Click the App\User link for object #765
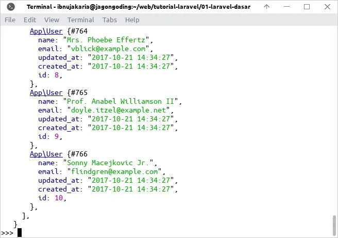 click(x=46, y=92)
